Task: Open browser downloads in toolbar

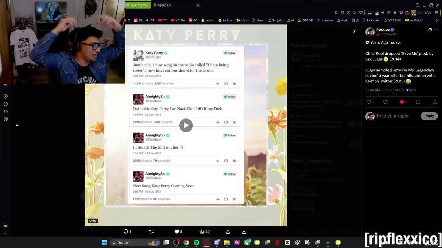Action: coord(420,13)
